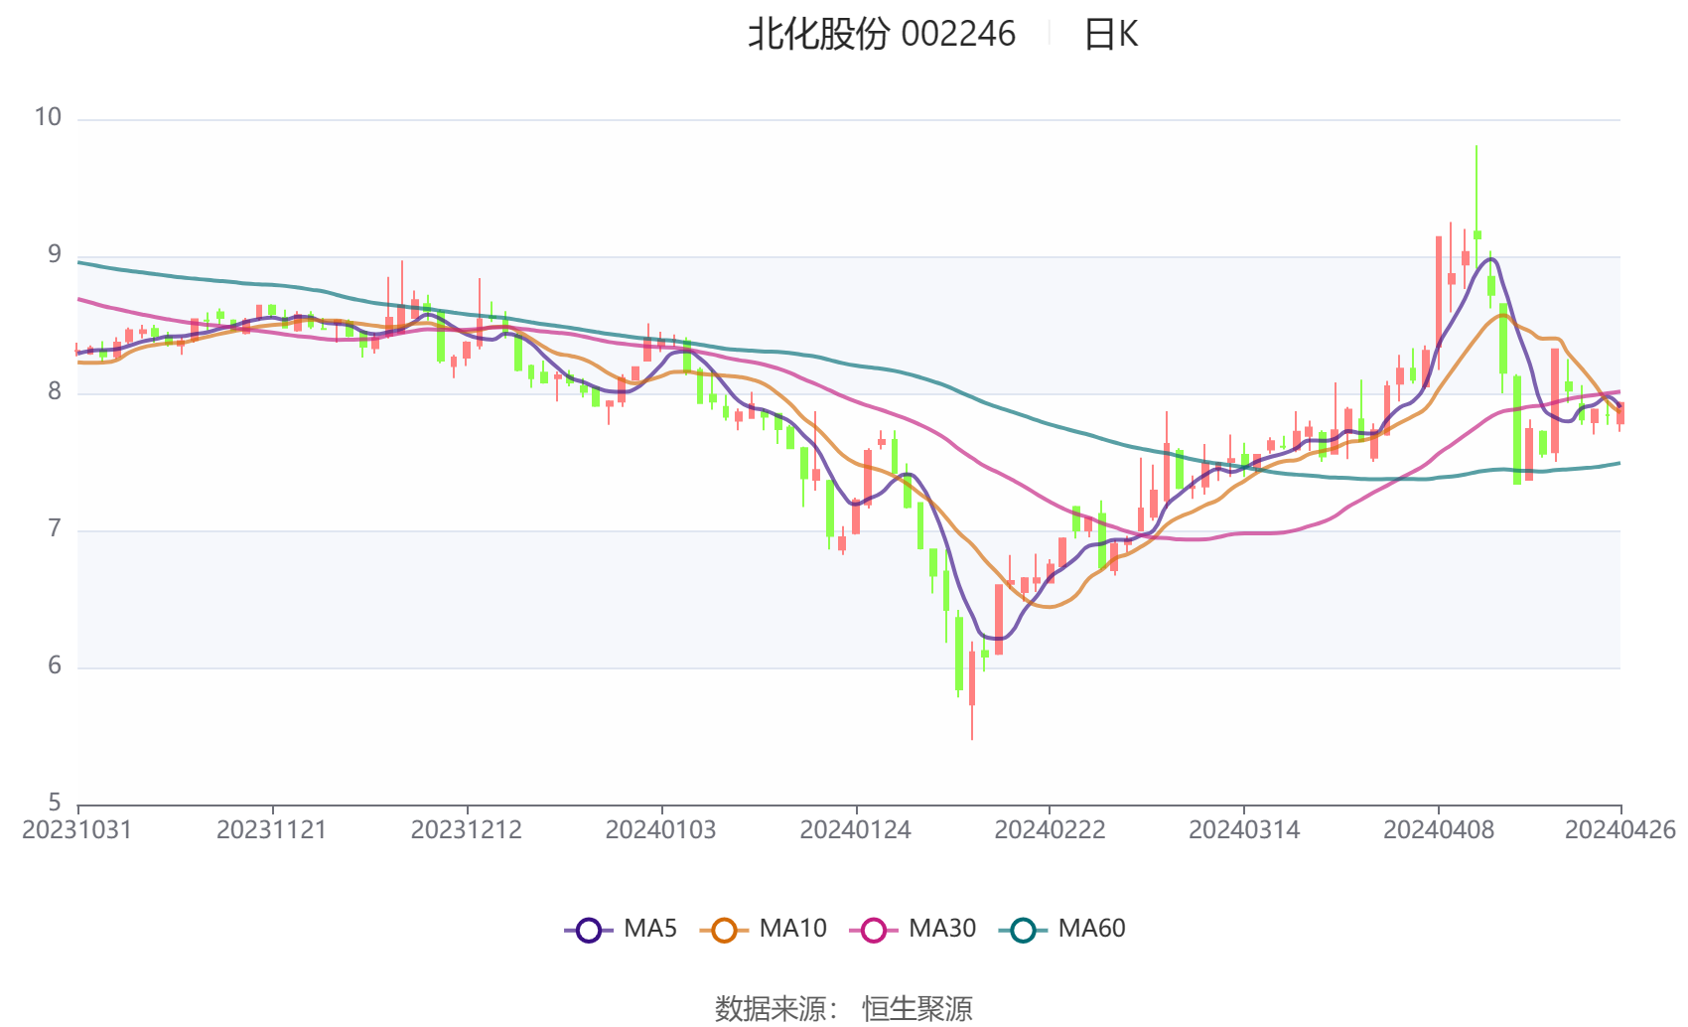
Task: Click the 20240314 date label
Action: [1244, 829]
